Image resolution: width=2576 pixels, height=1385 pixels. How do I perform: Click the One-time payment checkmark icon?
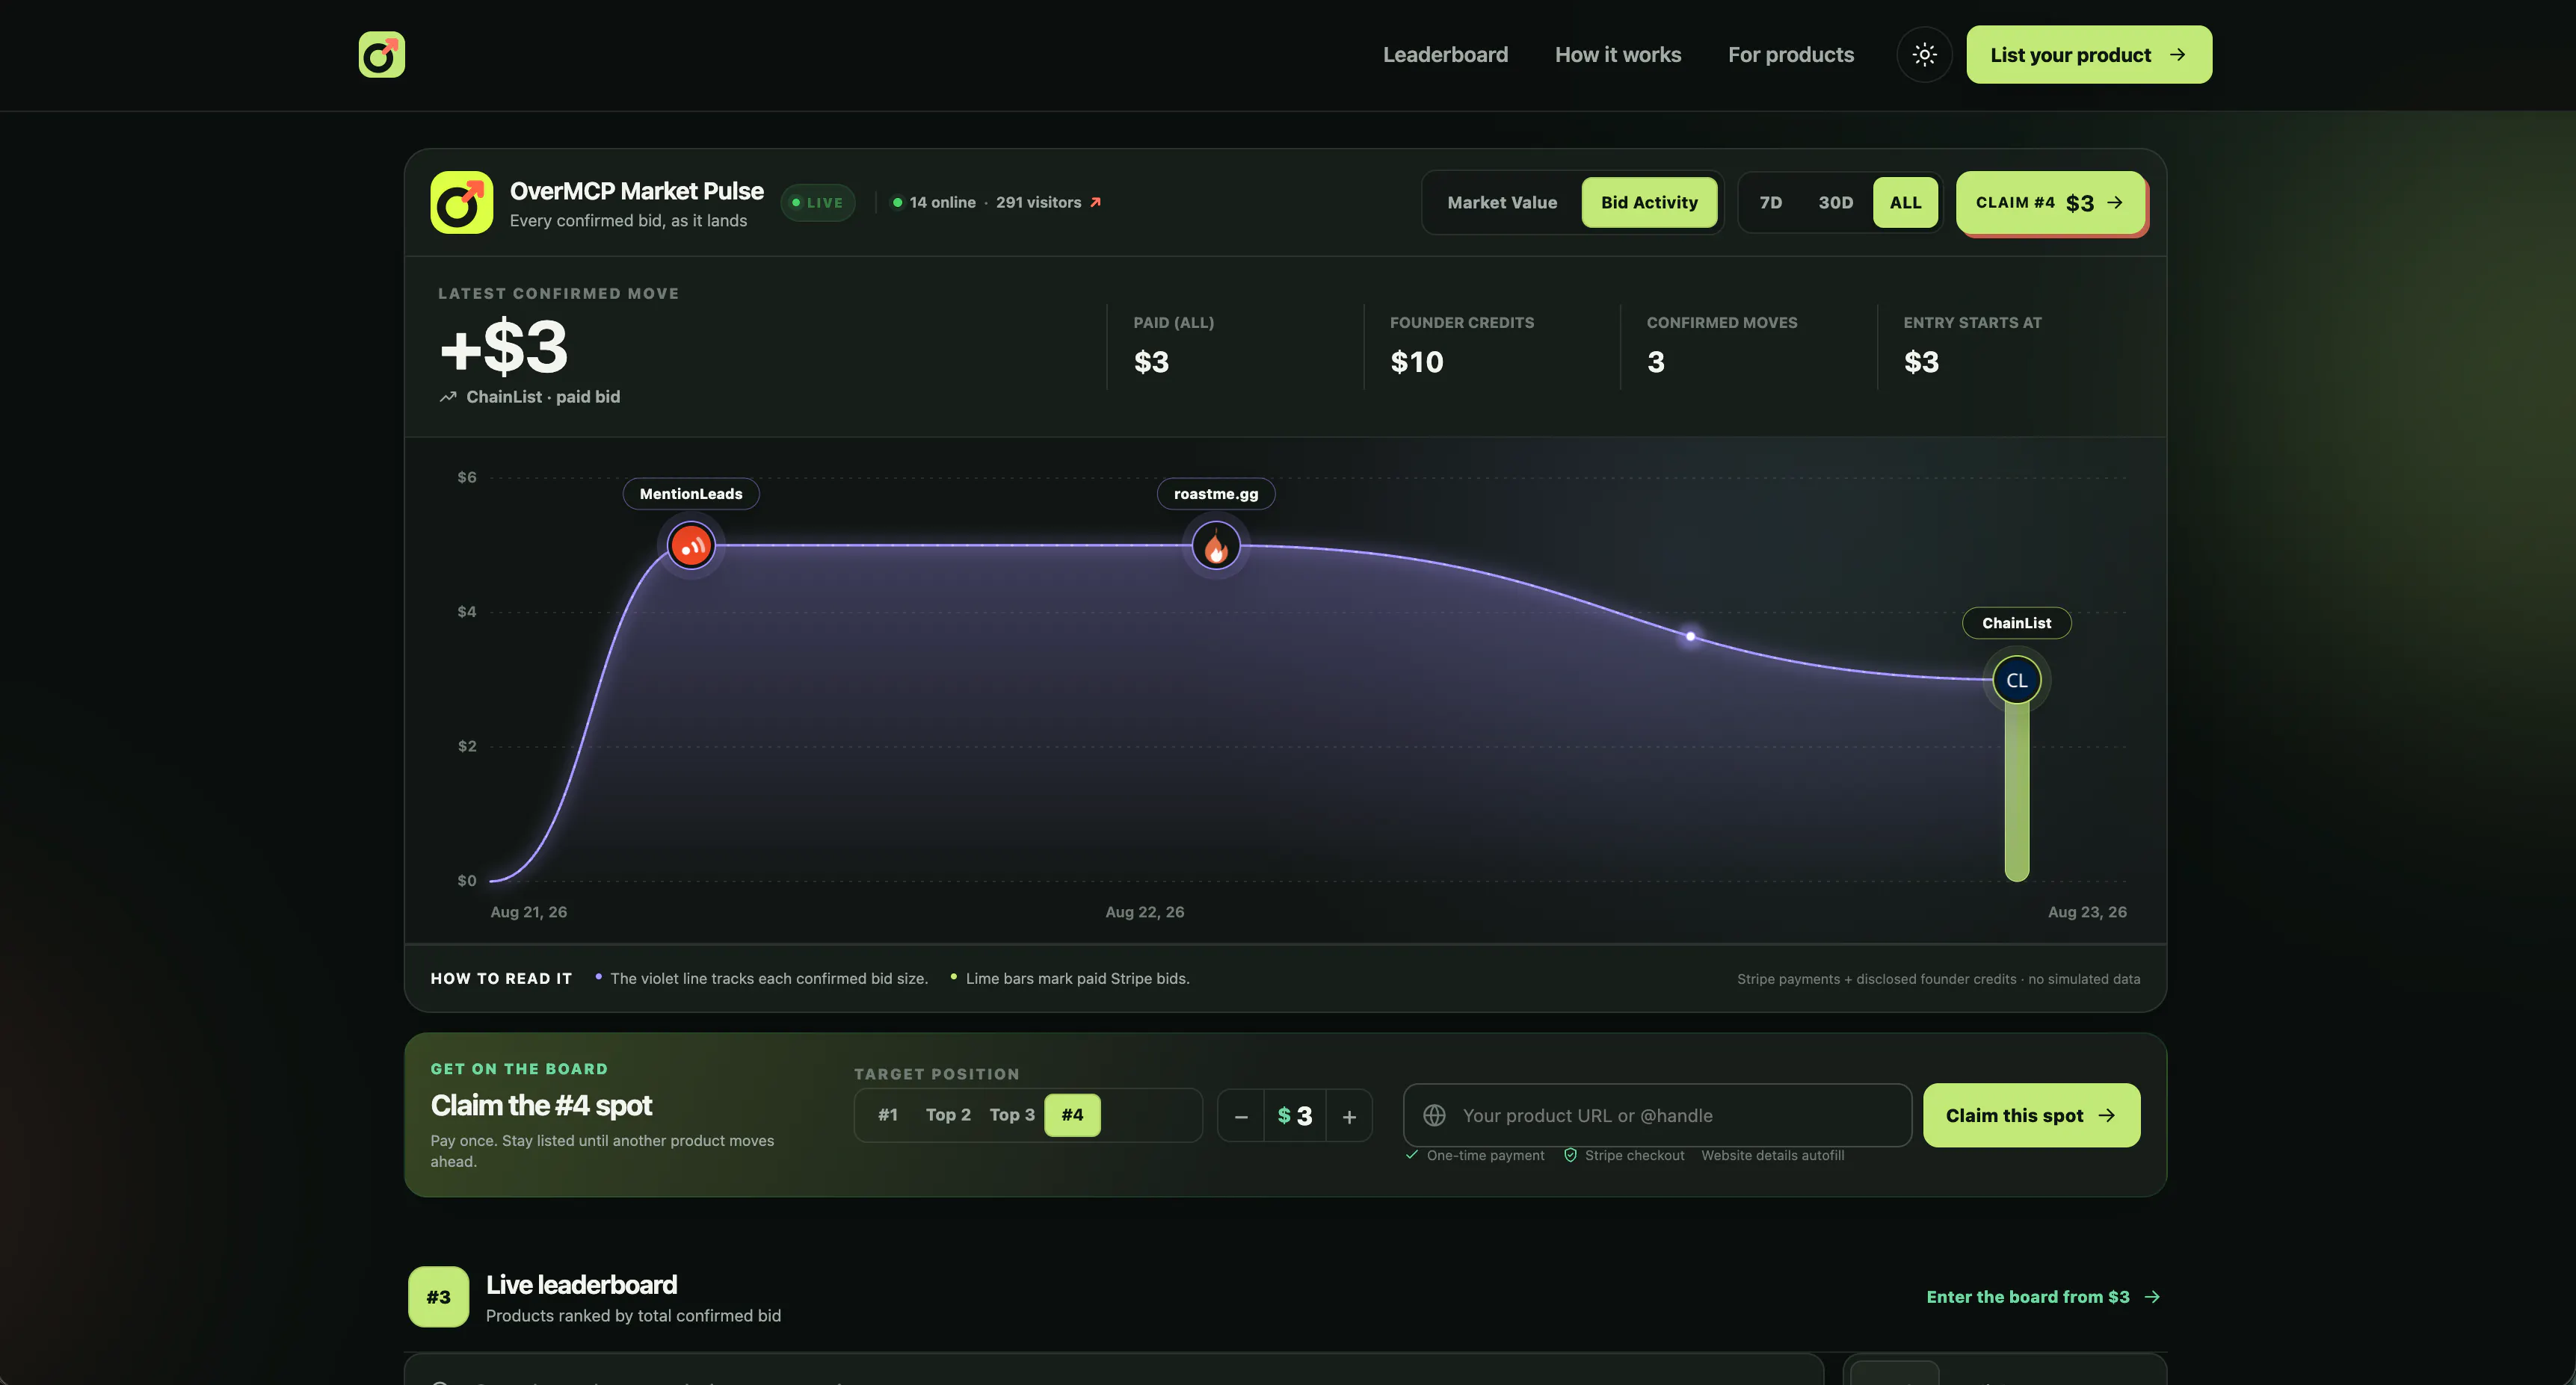(1412, 1155)
